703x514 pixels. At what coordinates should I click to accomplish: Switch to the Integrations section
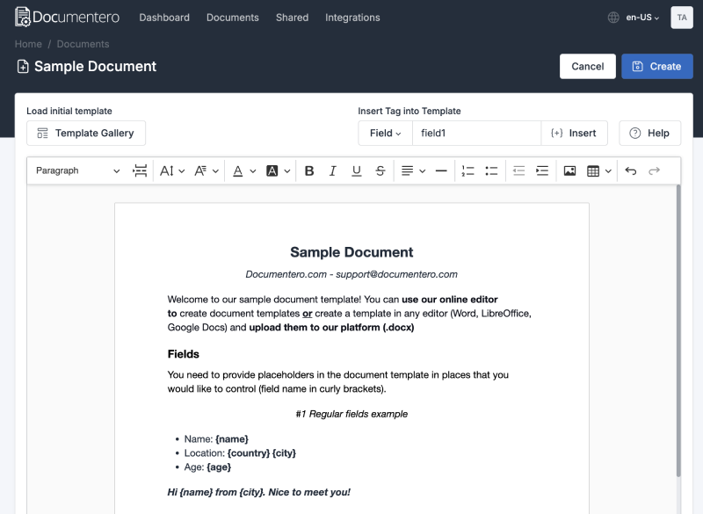click(x=352, y=17)
